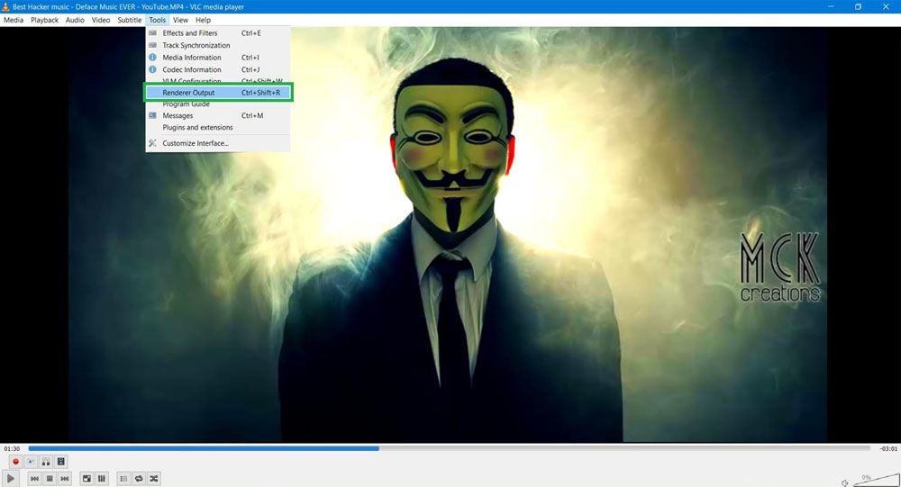901x487 pixels.
Task: Click Messages terminal icon
Action: 152,115
